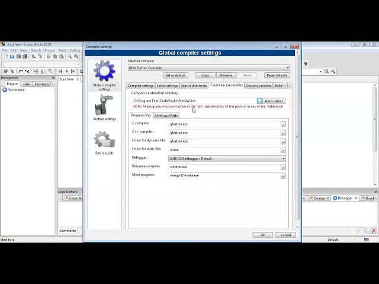The width and height of the screenshot is (379, 284).
Task: Open Profiler settings section
Action: click(104, 108)
